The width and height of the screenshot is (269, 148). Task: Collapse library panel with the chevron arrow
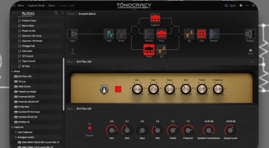62,13
